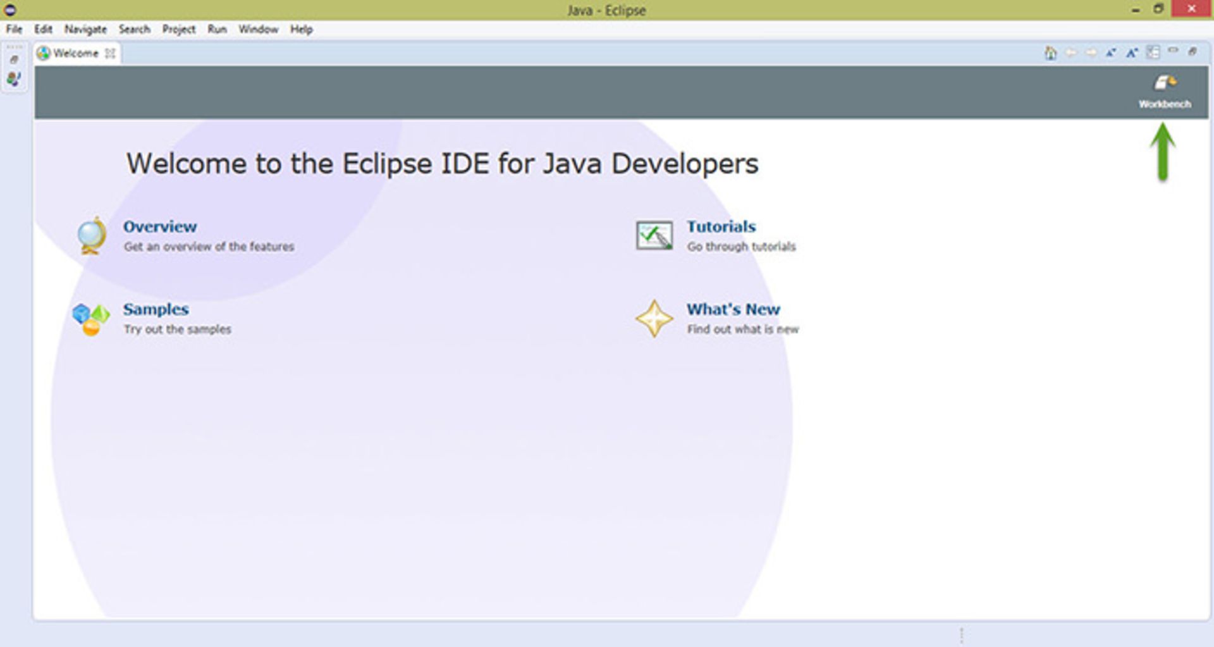
Task: Open the Tutorials link
Action: tap(721, 226)
